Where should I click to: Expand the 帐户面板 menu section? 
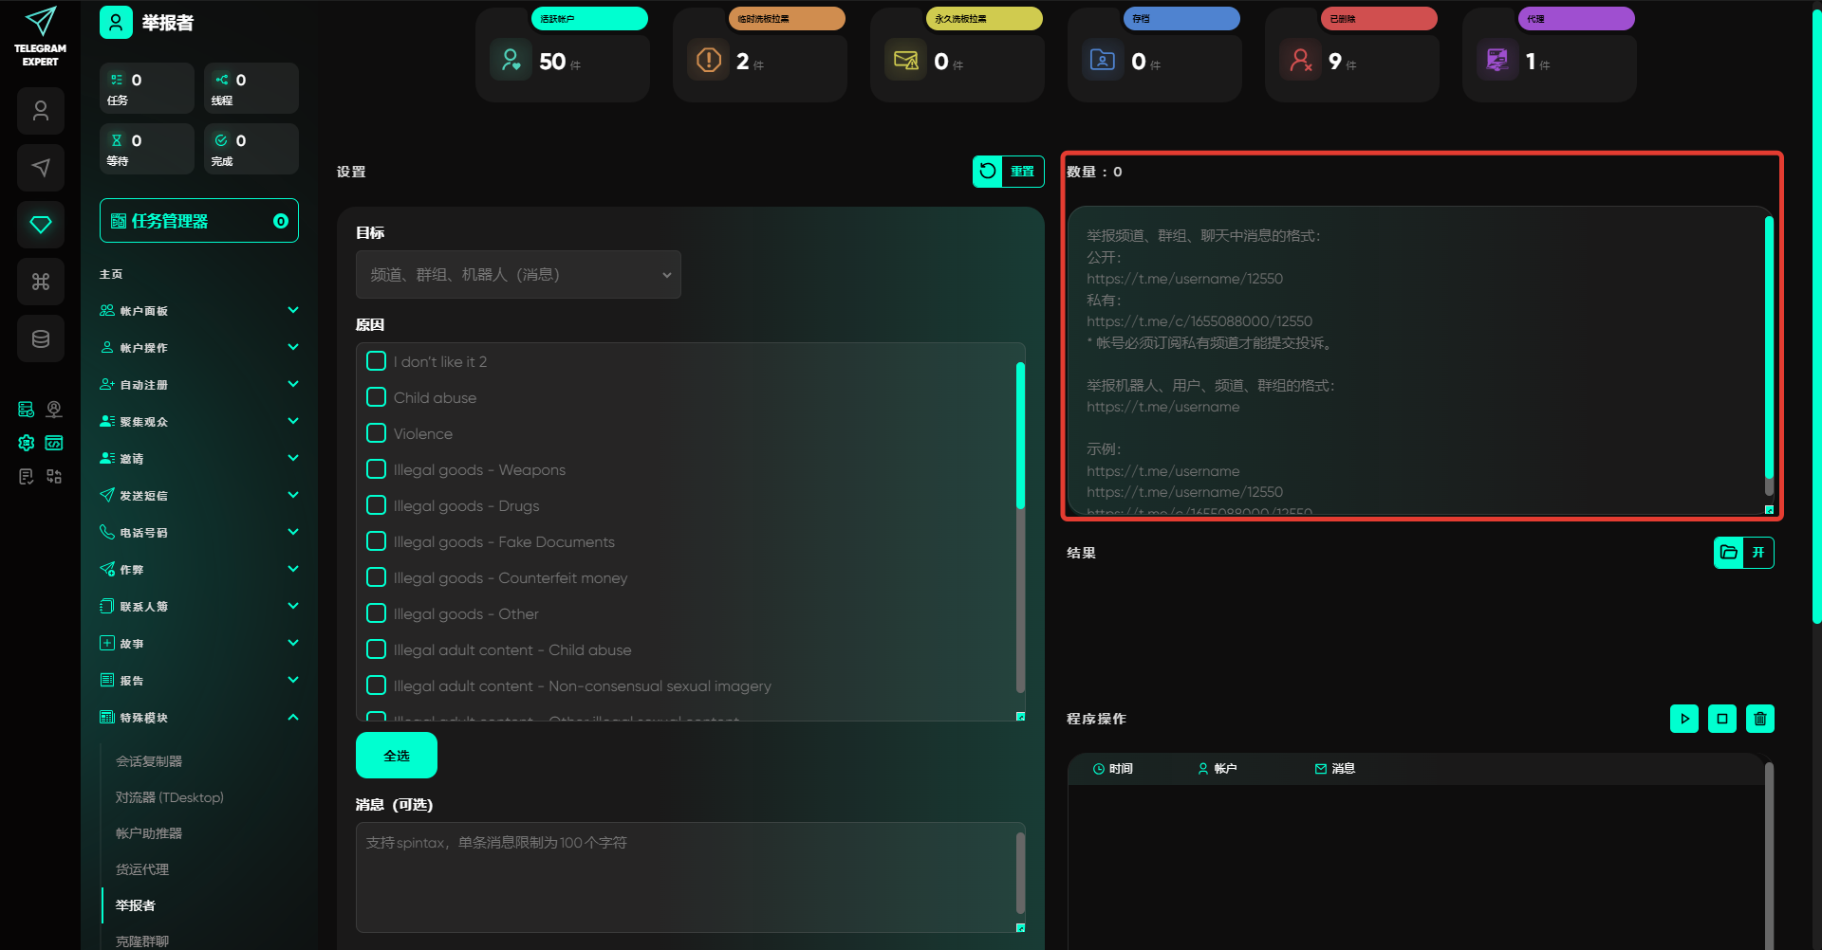(x=199, y=311)
